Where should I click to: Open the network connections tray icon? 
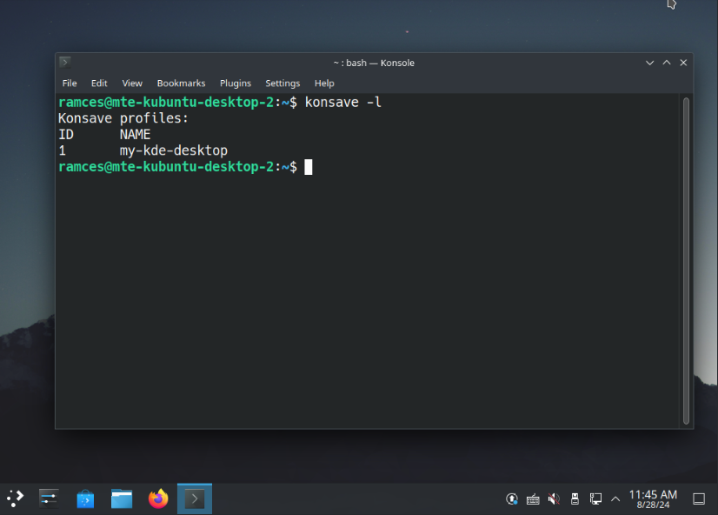[595, 498]
